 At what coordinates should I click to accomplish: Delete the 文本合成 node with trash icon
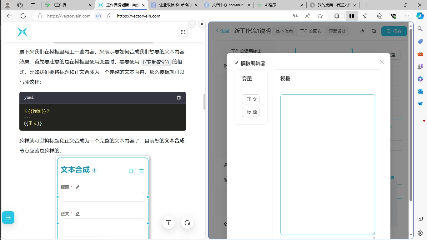141,171
